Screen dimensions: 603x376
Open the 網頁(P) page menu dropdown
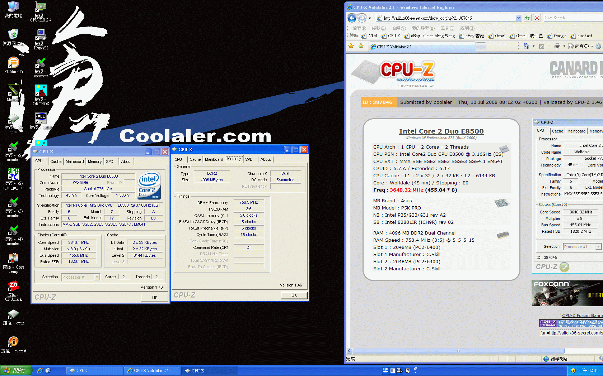[x=581, y=46]
